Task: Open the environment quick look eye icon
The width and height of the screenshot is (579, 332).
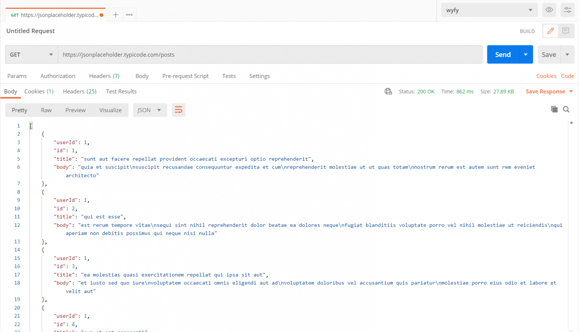Action: coord(549,10)
